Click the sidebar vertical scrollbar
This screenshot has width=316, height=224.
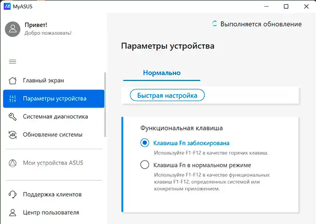click(105, 104)
